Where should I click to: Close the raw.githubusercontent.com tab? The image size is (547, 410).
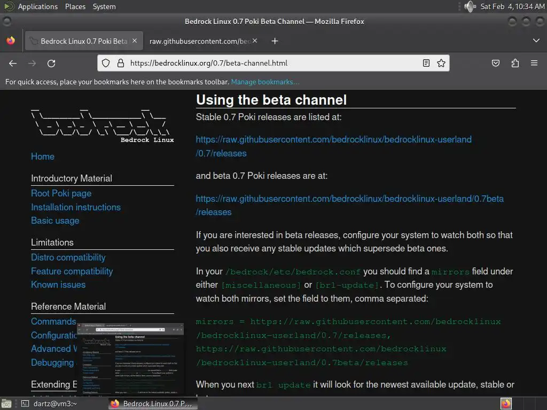[x=255, y=41]
